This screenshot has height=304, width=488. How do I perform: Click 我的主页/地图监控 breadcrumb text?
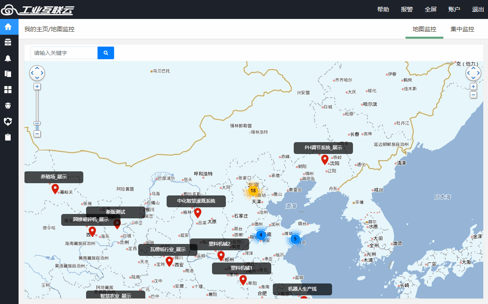49,29
